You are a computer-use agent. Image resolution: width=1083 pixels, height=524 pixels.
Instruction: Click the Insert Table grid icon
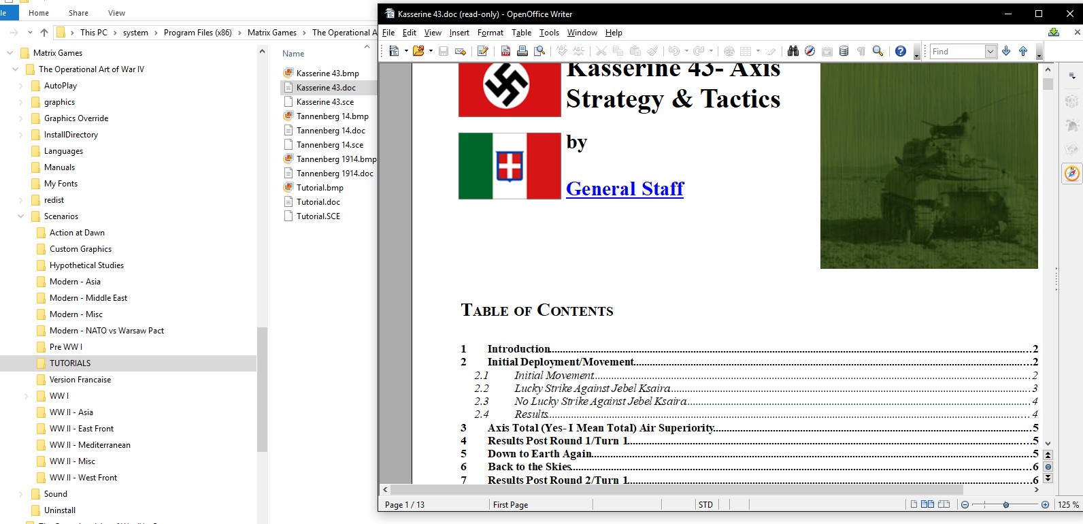[746, 51]
